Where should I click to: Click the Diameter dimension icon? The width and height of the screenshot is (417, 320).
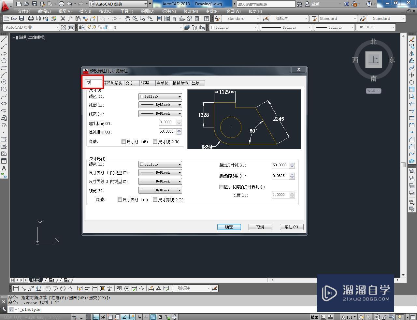63,288
